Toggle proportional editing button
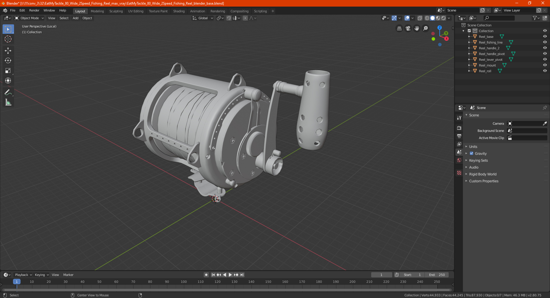 (x=245, y=18)
